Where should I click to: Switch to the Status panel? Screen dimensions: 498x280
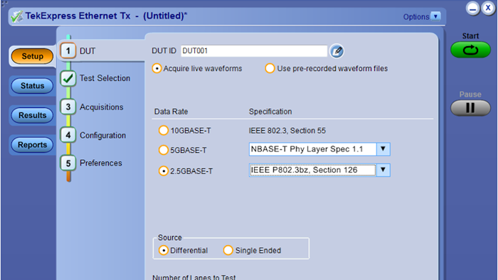(x=32, y=85)
